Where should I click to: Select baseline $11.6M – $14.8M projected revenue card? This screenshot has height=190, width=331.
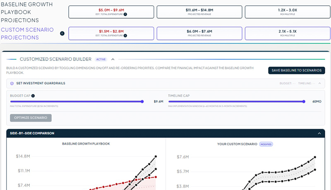[199, 12]
